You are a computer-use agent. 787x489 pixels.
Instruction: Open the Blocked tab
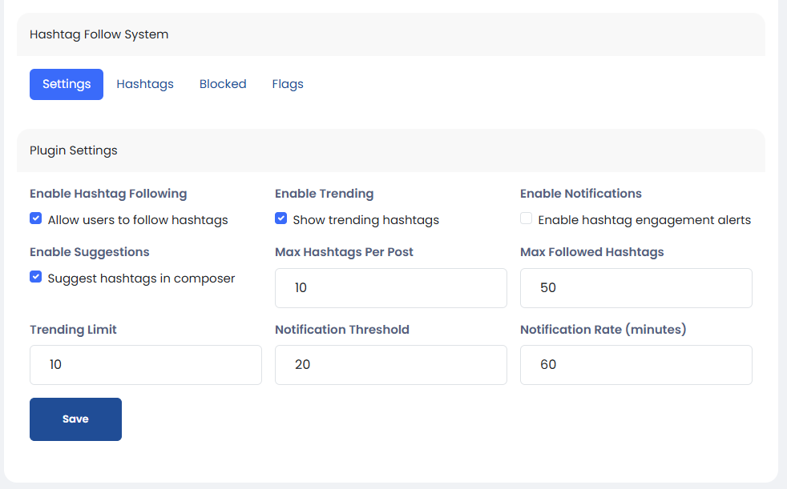pyautogui.click(x=223, y=84)
